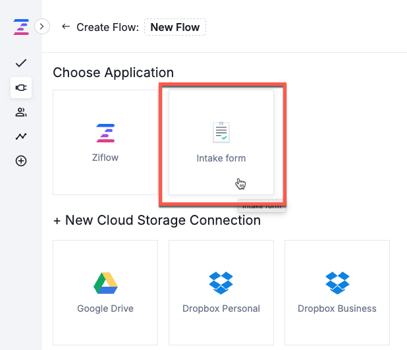Screen dimensions: 407x350
Task: Select the Google Drive card
Action: coord(105,293)
